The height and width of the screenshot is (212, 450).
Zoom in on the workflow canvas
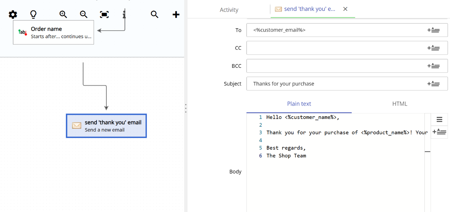pos(63,14)
